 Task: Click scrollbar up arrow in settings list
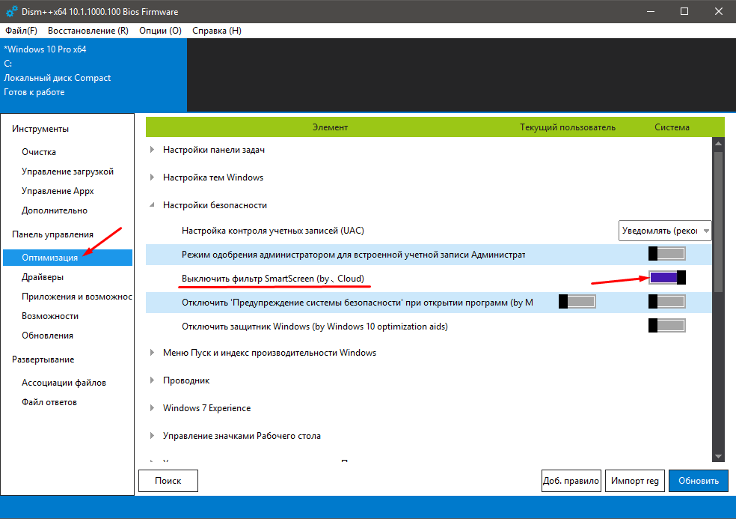coord(718,143)
